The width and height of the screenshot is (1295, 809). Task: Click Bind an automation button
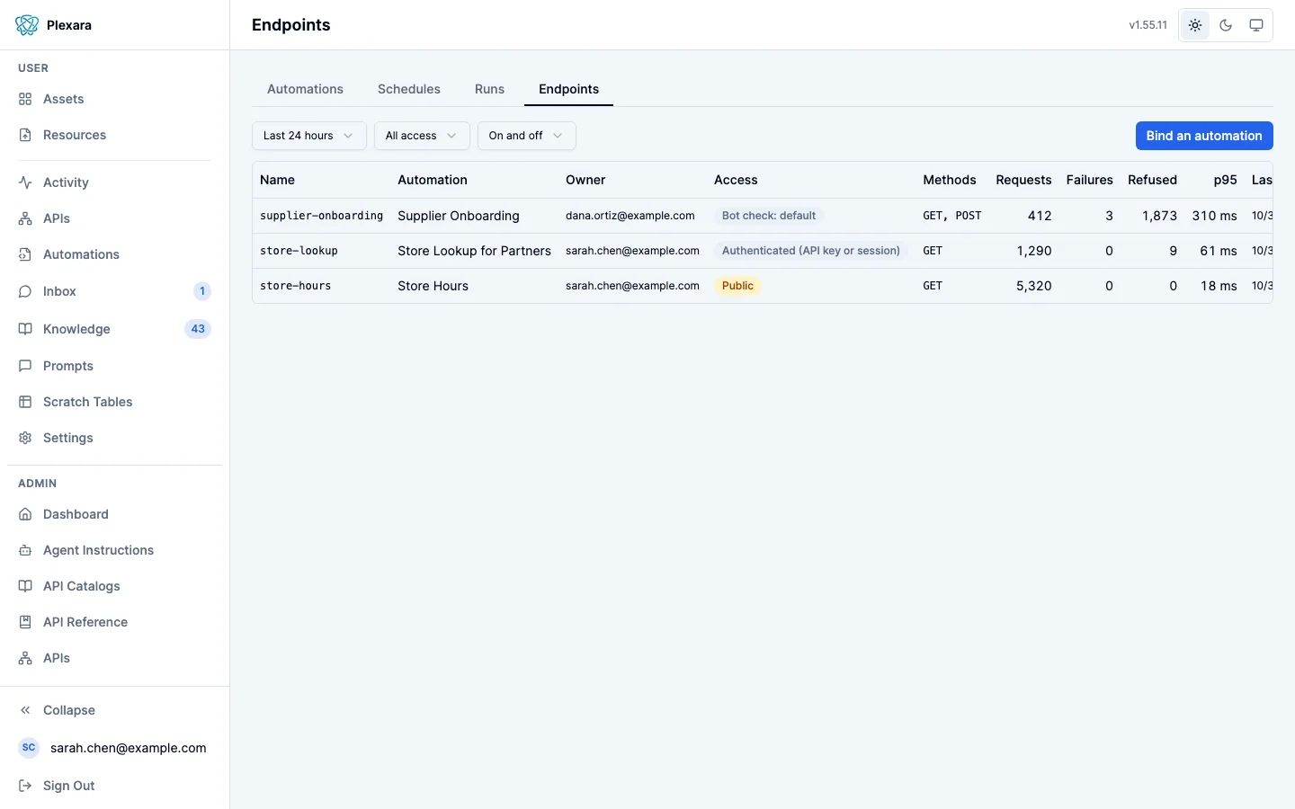click(1204, 136)
